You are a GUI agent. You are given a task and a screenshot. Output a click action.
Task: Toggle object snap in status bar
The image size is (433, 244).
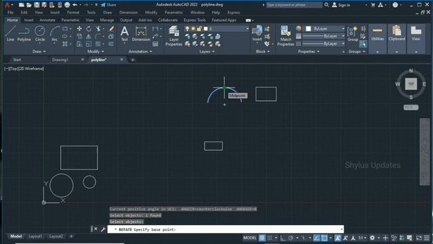point(324,238)
